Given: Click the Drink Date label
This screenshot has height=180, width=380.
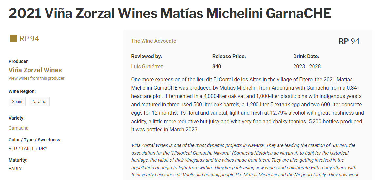Looking at the screenshot, I should 306,57.
